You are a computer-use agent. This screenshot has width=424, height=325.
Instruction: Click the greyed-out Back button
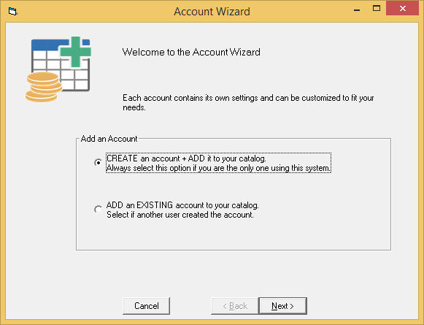[x=235, y=306]
